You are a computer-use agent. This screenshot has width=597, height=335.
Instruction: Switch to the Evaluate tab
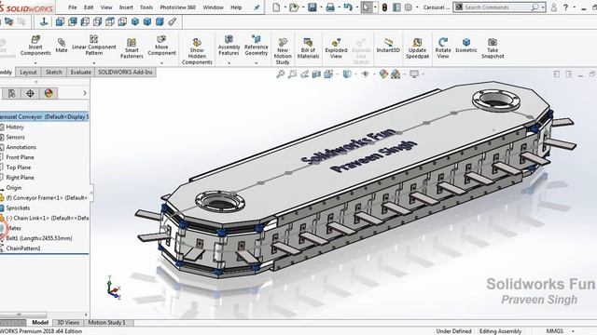(81, 73)
